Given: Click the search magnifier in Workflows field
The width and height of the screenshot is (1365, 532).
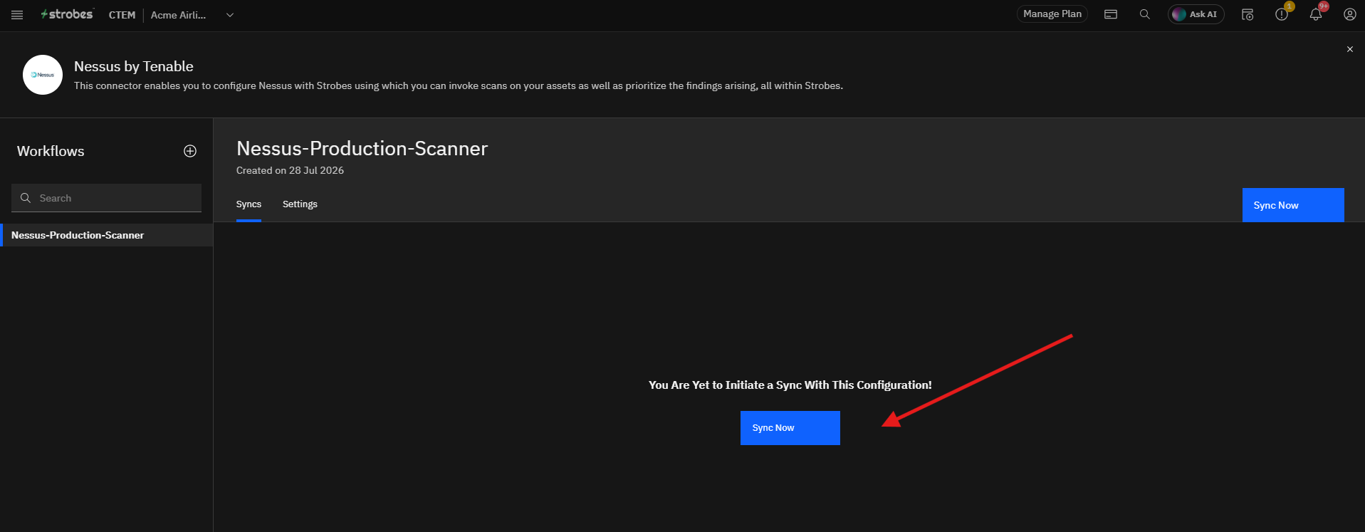Looking at the screenshot, I should pos(26,198).
